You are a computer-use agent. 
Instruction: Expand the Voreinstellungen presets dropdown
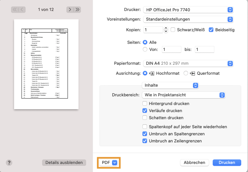coord(188,19)
